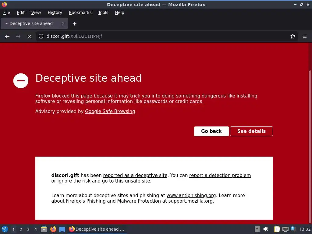Open support.mozilla.org link
The height and width of the screenshot is (234, 312).
(190, 201)
